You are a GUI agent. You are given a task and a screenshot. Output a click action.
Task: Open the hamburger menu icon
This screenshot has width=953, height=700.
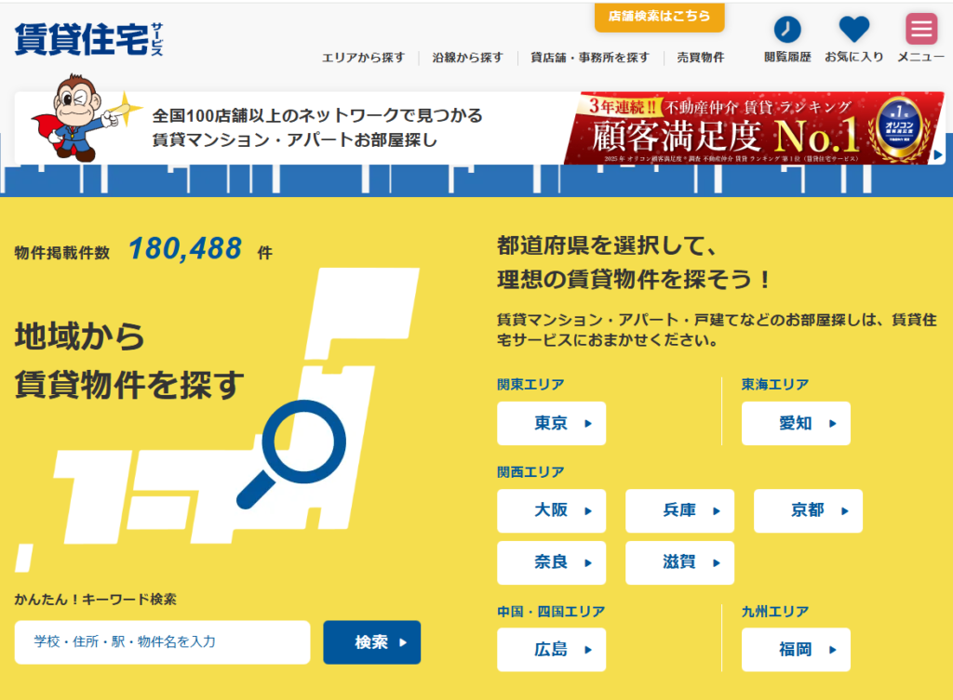pyautogui.click(x=920, y=30)
